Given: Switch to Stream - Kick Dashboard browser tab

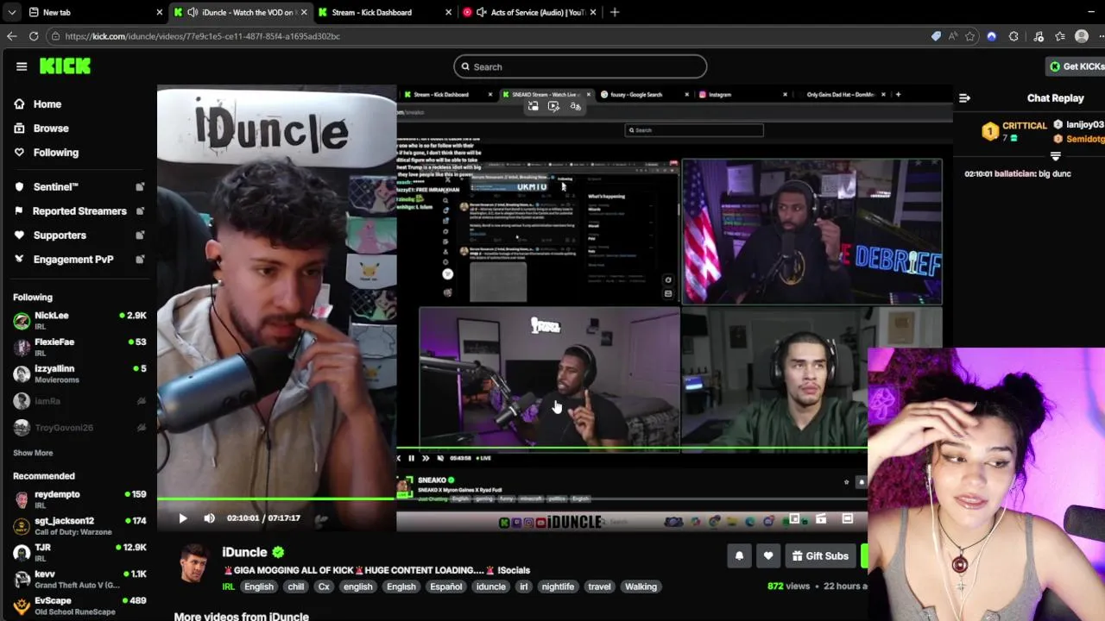Looking at the screenshot, I should (384, 12).
